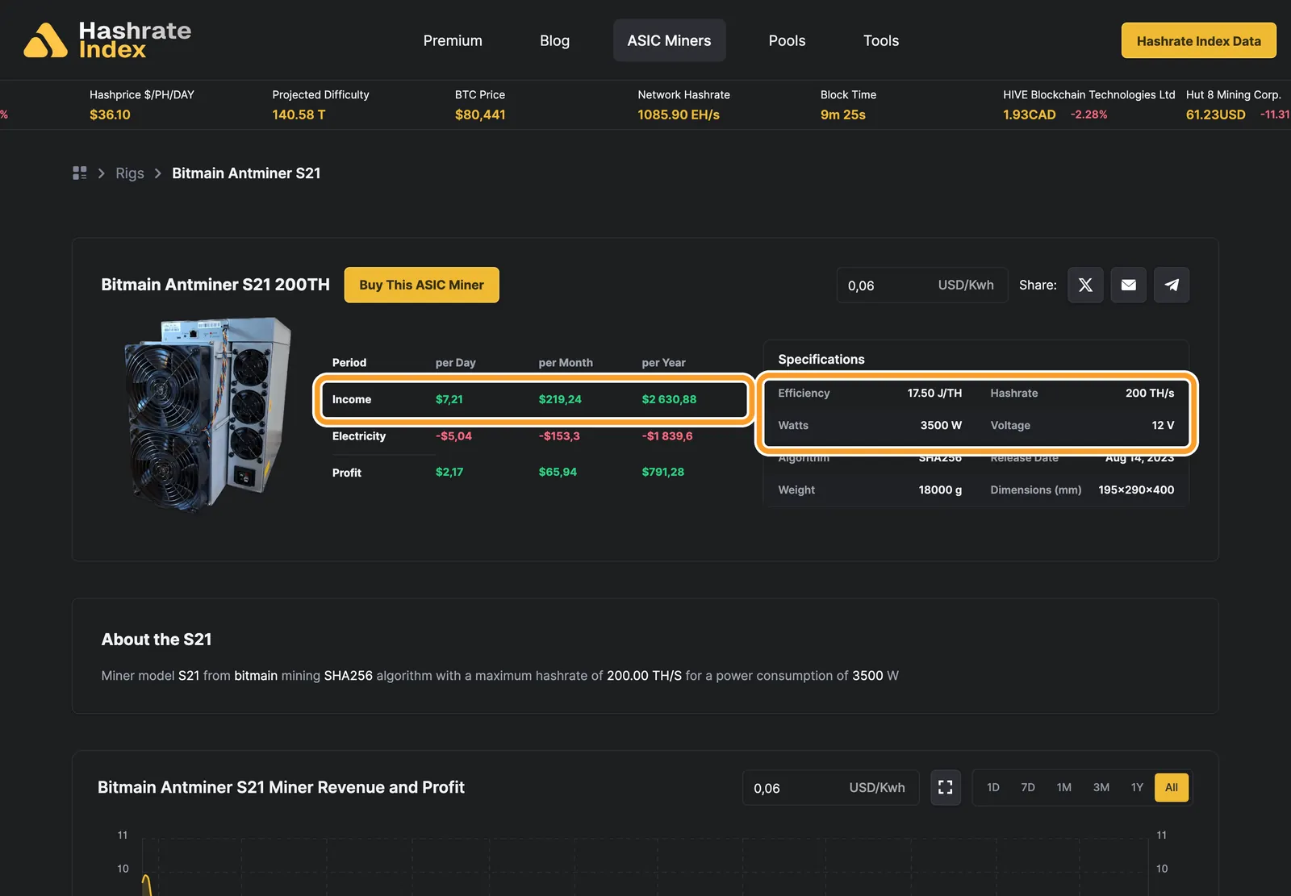Select 1Y chart range

pyautogui.click(x=1137, y=787)
